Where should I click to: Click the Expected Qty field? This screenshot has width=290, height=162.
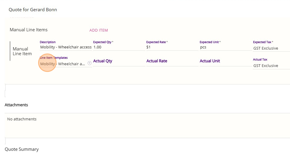click(119, 47)
